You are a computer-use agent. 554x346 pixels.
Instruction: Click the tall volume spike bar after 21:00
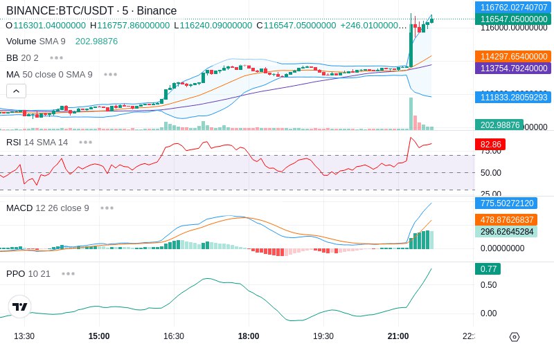411,113
